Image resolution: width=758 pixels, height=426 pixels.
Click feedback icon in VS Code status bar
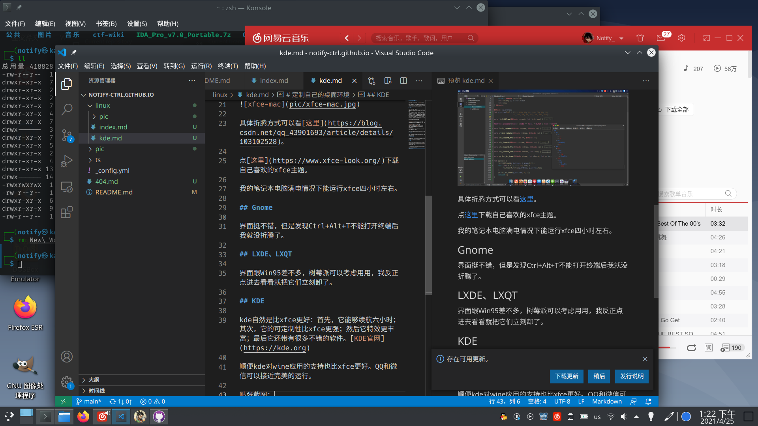633,402
